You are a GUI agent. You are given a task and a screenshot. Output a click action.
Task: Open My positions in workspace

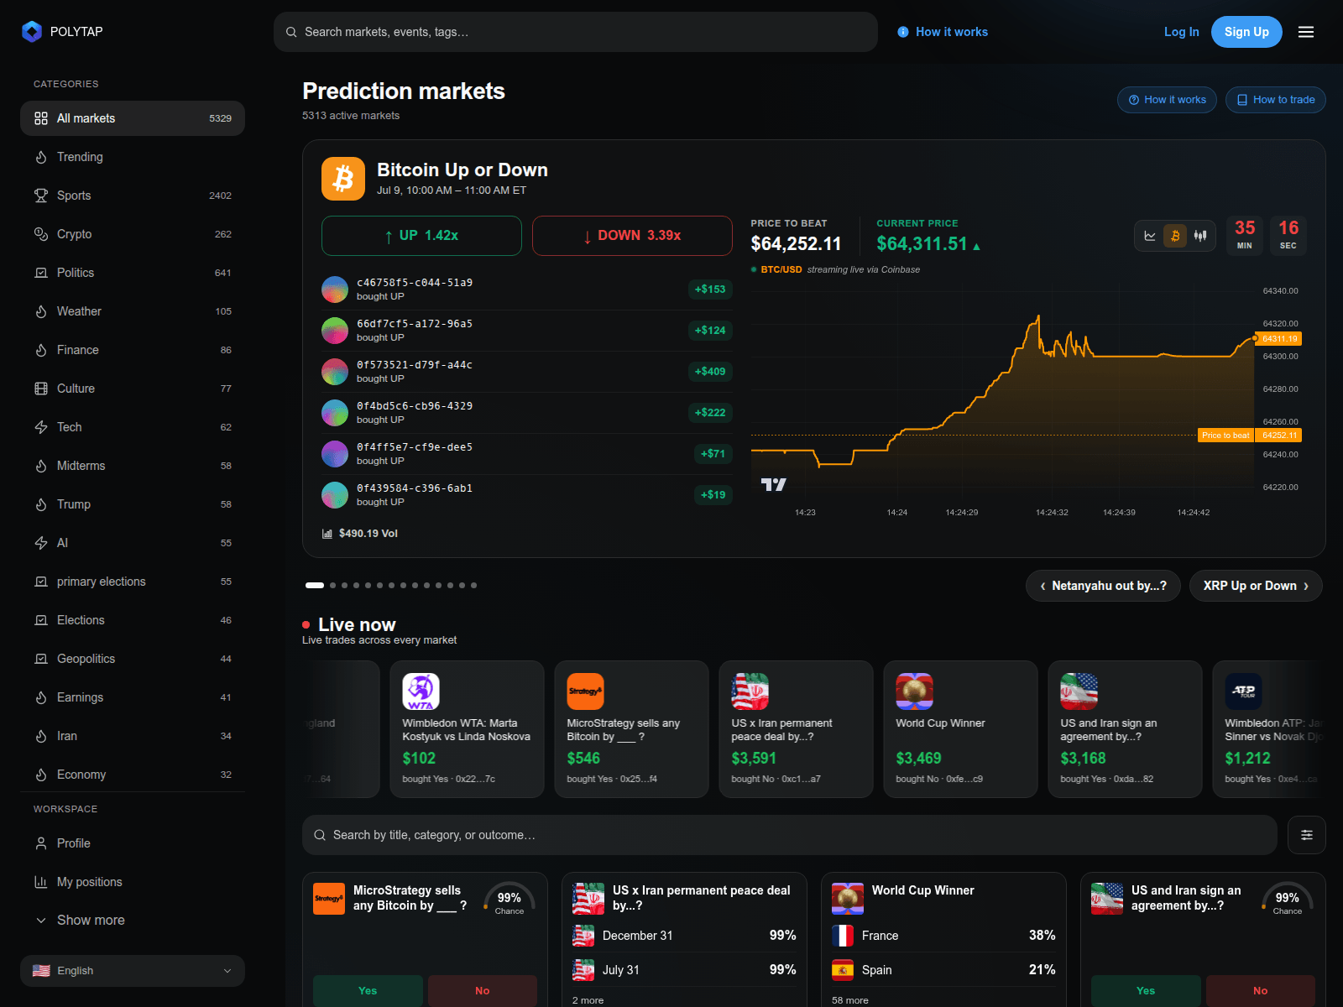[133, 882]
